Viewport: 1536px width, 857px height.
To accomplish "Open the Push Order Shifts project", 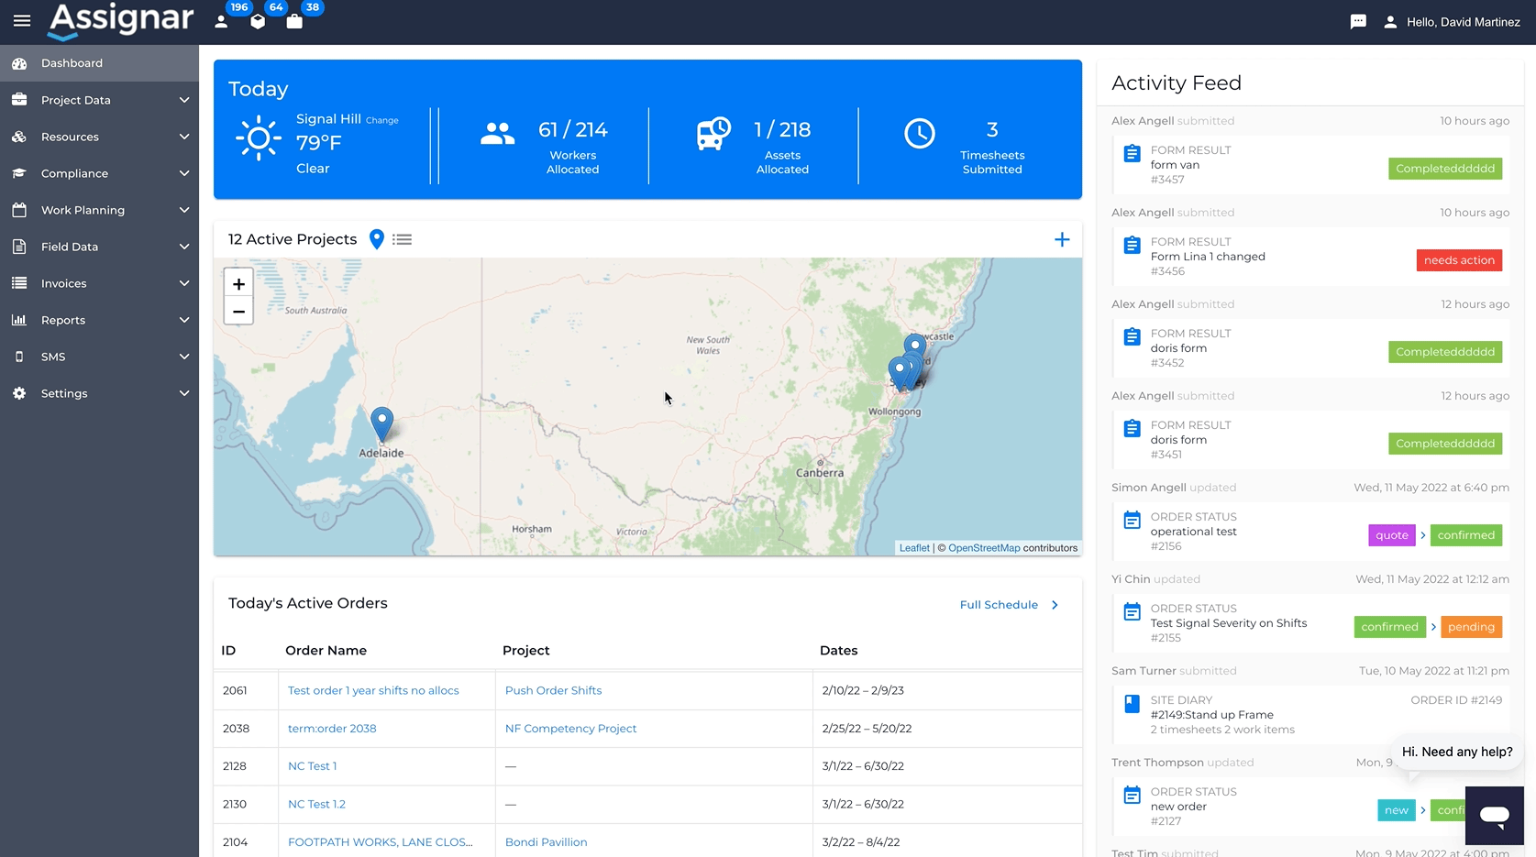I will point(553,690).
